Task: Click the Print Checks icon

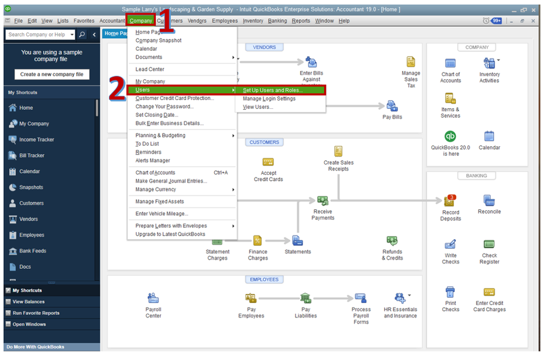Action: point(450,292)
